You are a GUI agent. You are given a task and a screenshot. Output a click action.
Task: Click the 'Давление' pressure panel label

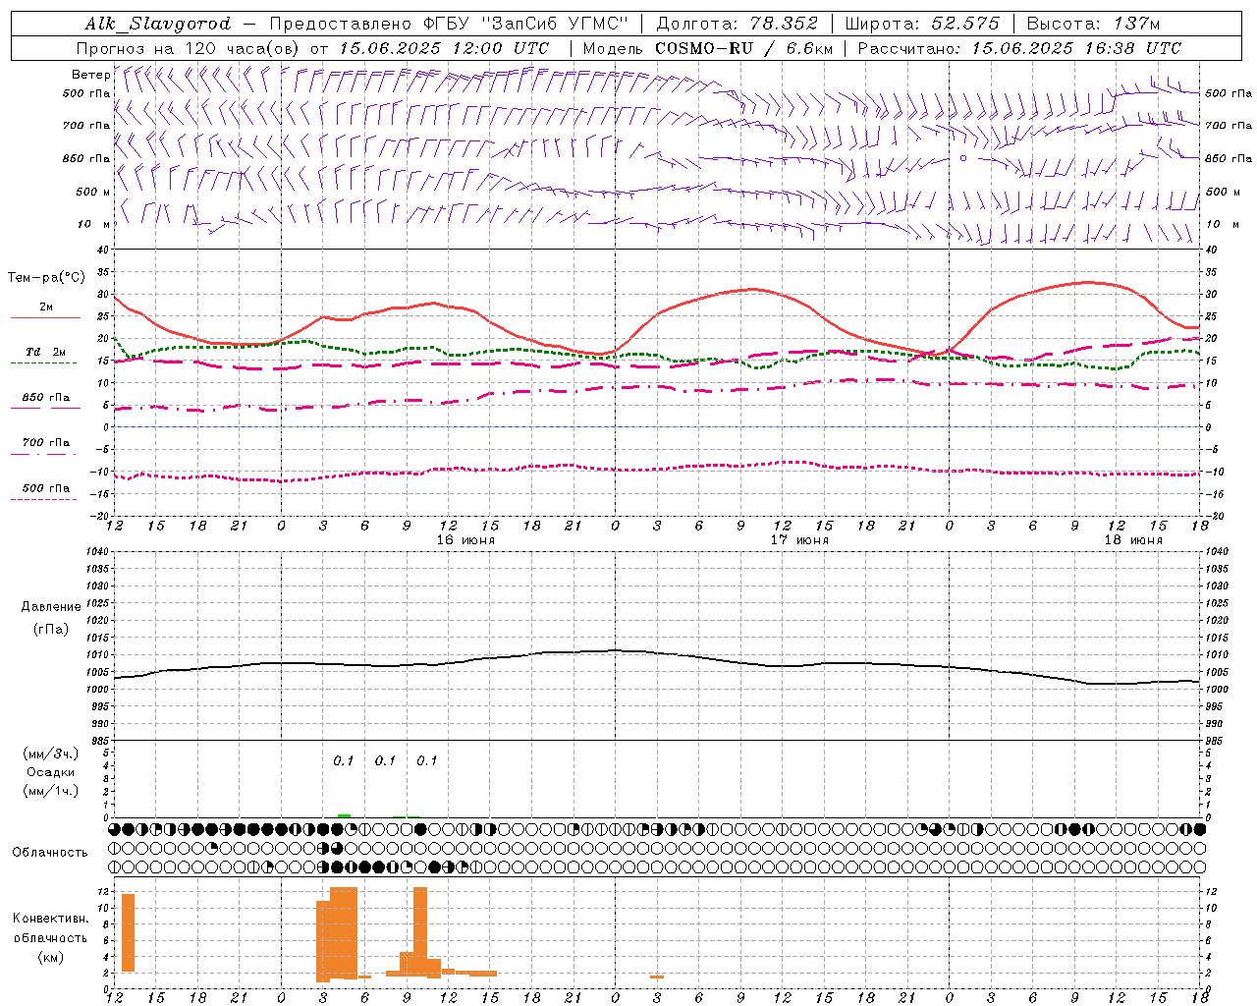pyautogui.click(x=51, y=607)
